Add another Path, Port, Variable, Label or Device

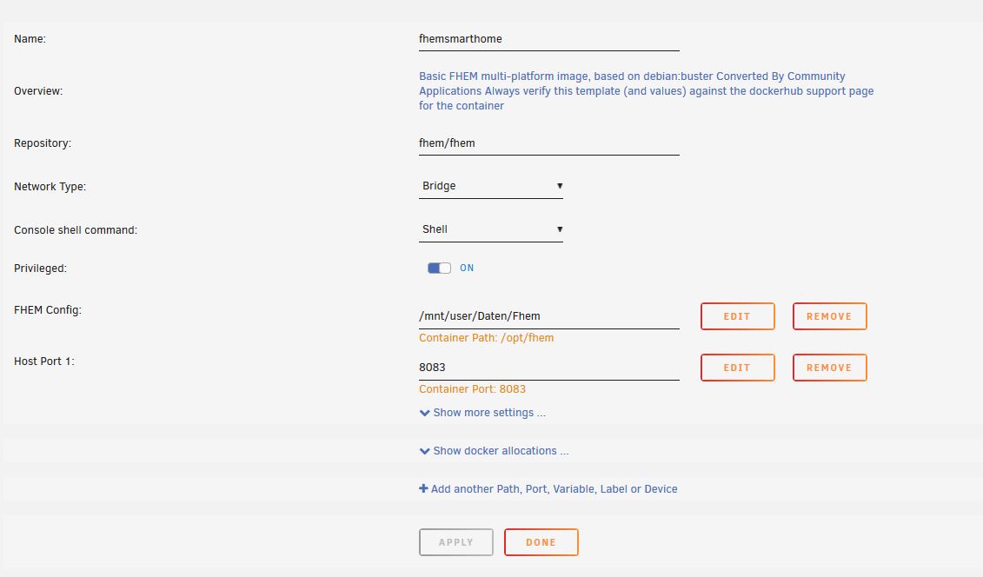pos(548,489)
